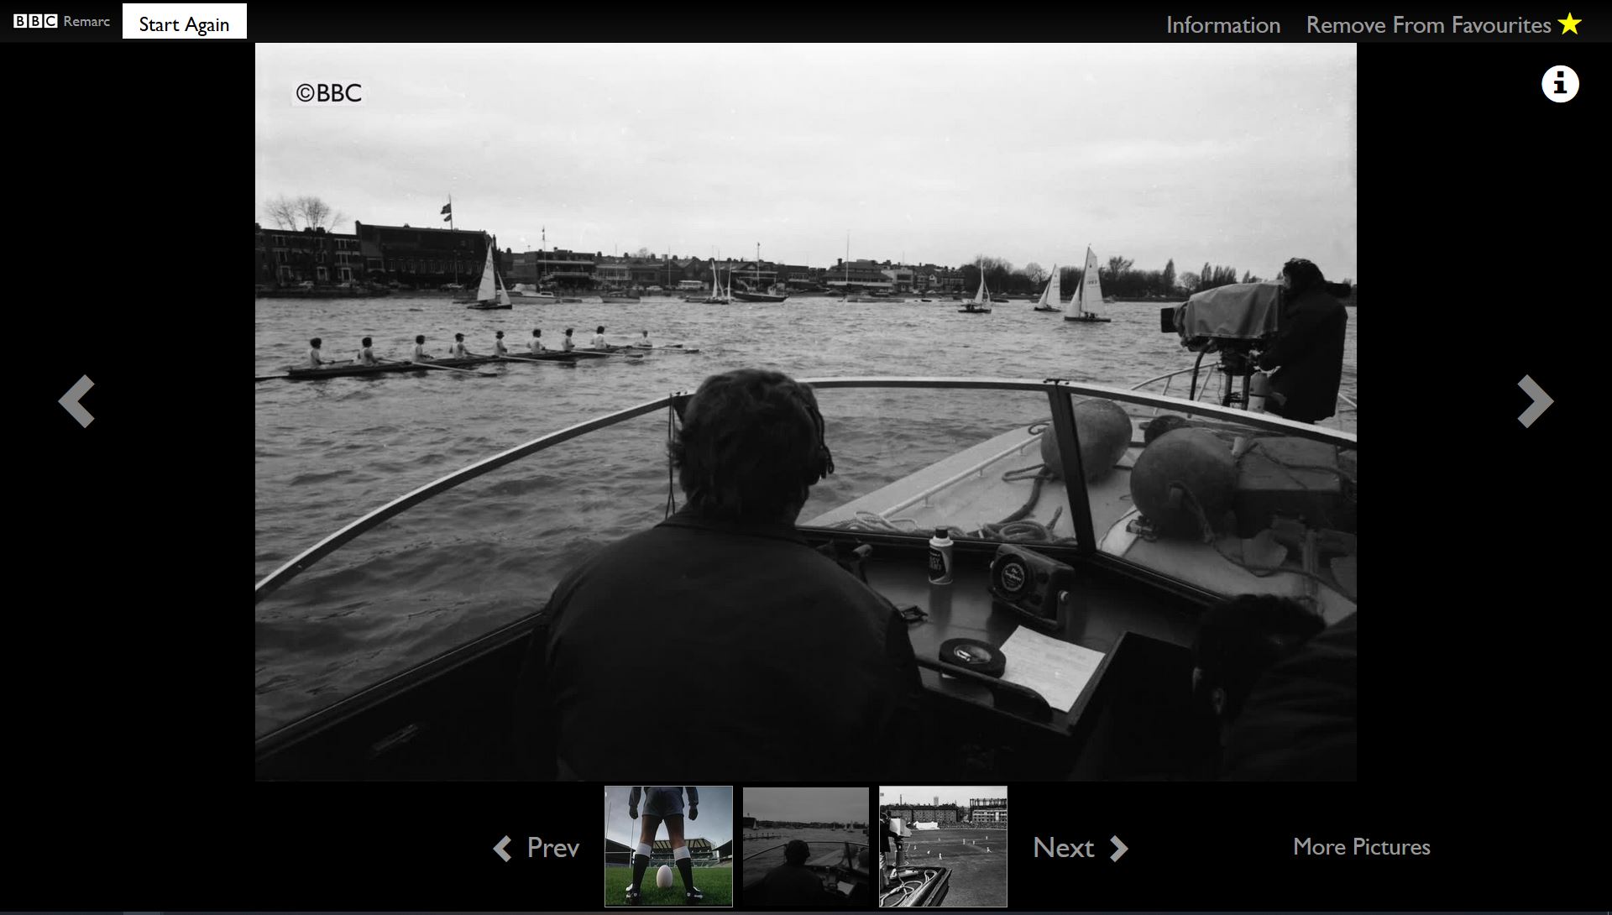The width and height of the screenshot is (1612, 915).
Task: Click the ©BBC watermark on photo
Action: 328,93
